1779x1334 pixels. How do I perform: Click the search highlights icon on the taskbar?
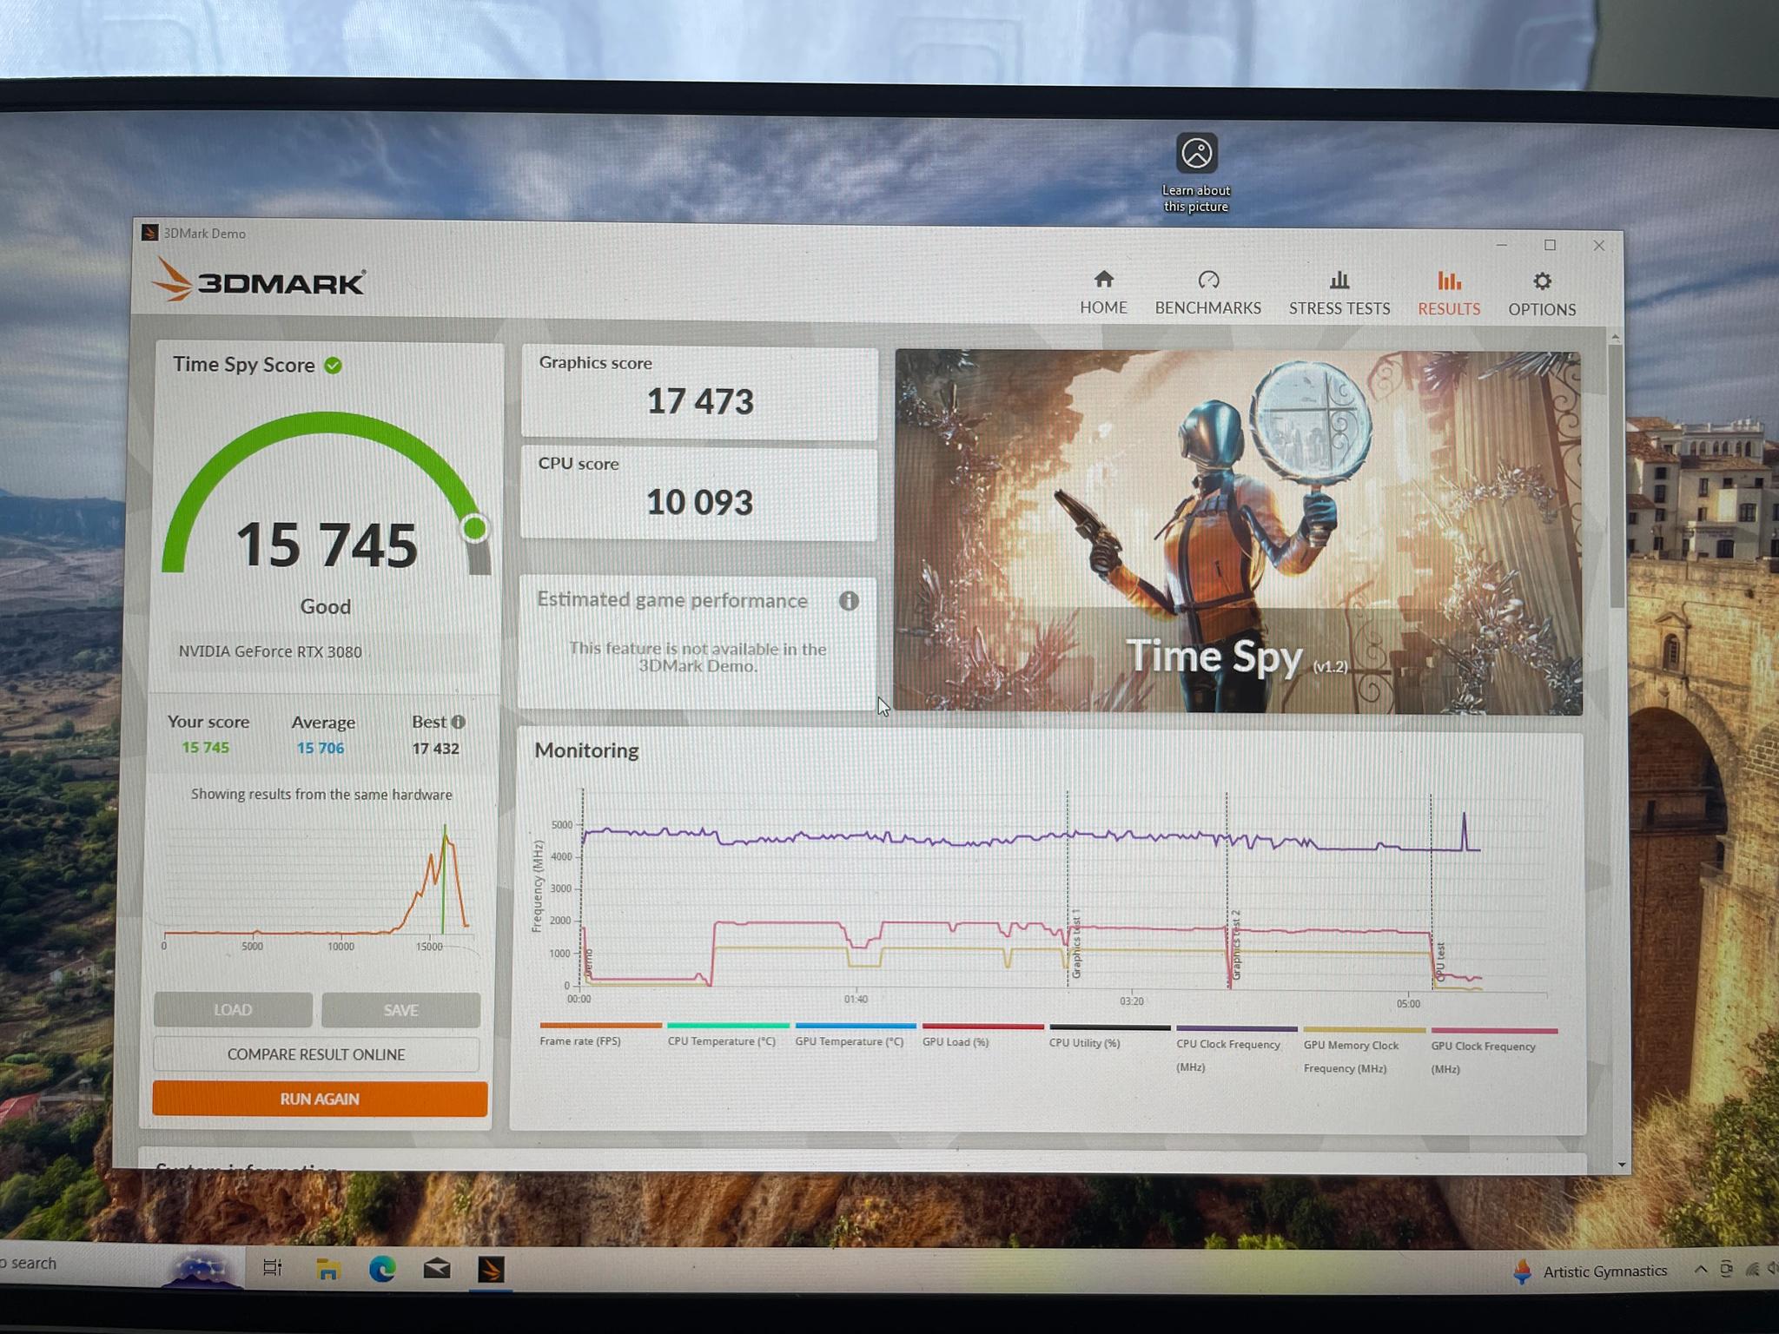(x=201, y=1269)
